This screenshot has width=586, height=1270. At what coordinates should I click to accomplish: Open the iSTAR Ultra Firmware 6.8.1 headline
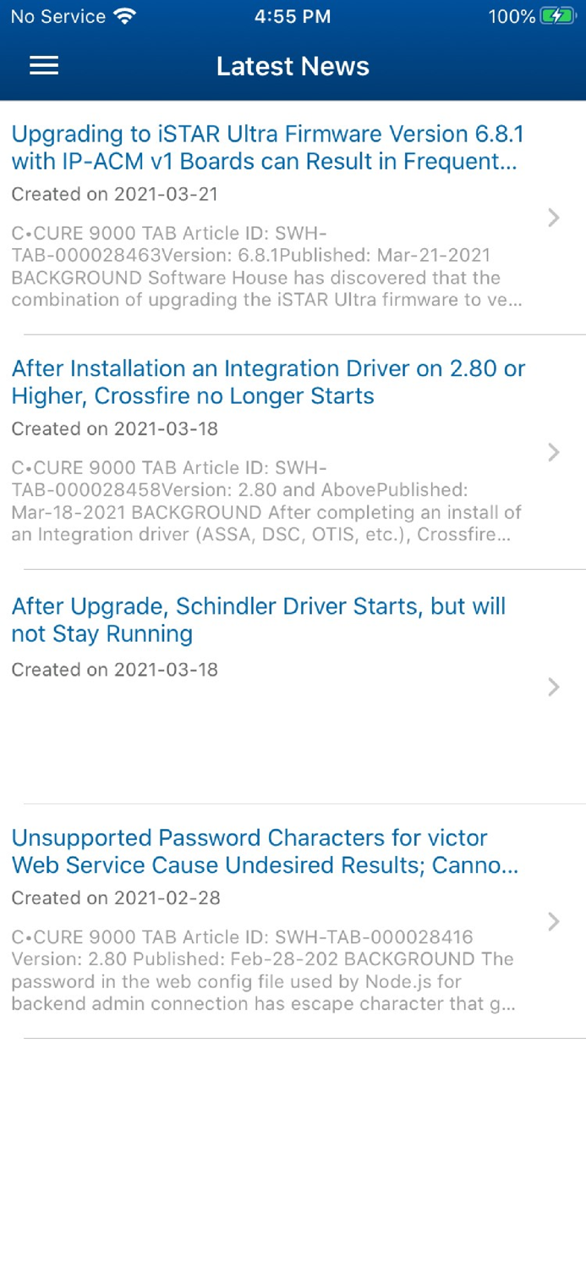pos(267,147)
